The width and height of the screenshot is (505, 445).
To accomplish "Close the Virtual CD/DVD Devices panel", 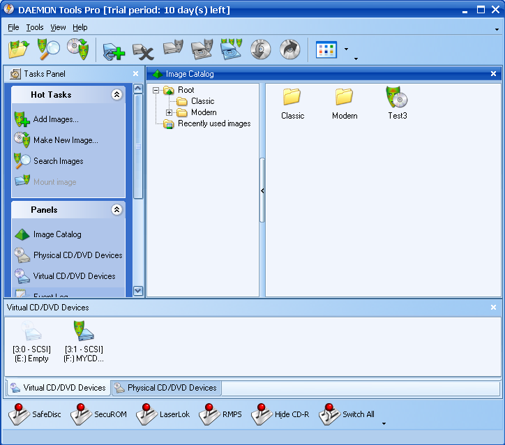I will pos(493,307).
